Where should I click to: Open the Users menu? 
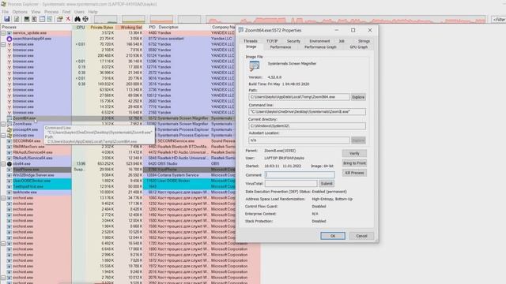pyautogui.click(x=79, y=12)
